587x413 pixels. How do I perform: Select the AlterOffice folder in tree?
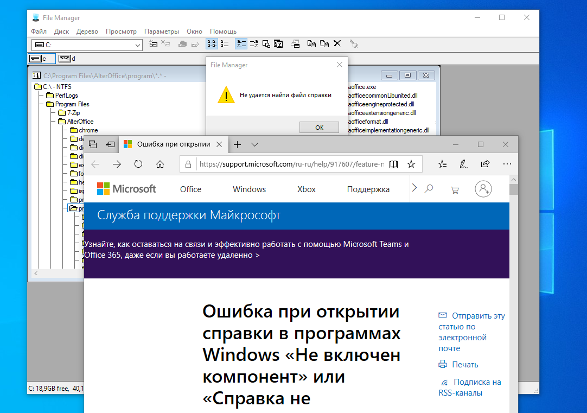pyautogui.click(x=75, y=122)
